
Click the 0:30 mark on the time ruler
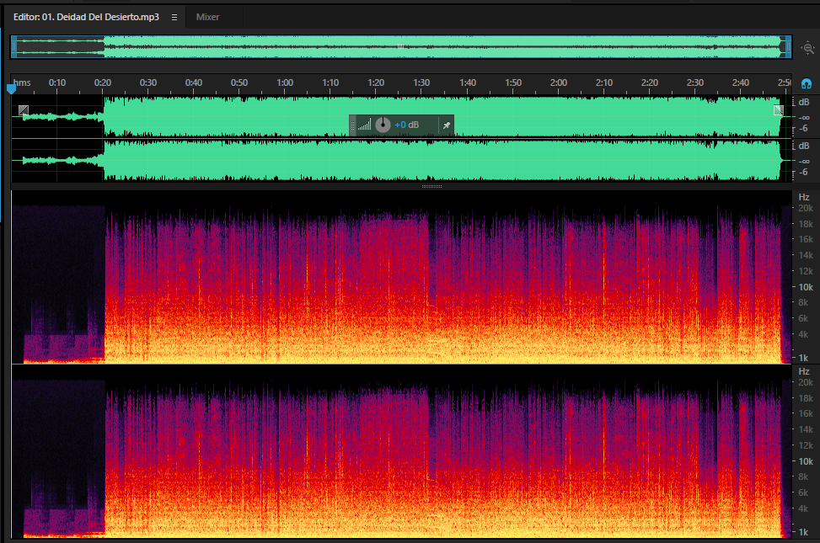pos(148,83)
